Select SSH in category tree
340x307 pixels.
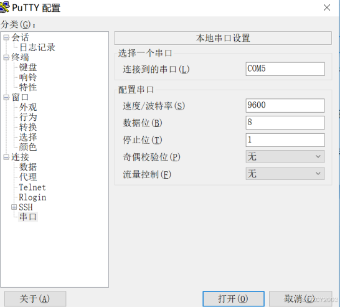[26, 207]
